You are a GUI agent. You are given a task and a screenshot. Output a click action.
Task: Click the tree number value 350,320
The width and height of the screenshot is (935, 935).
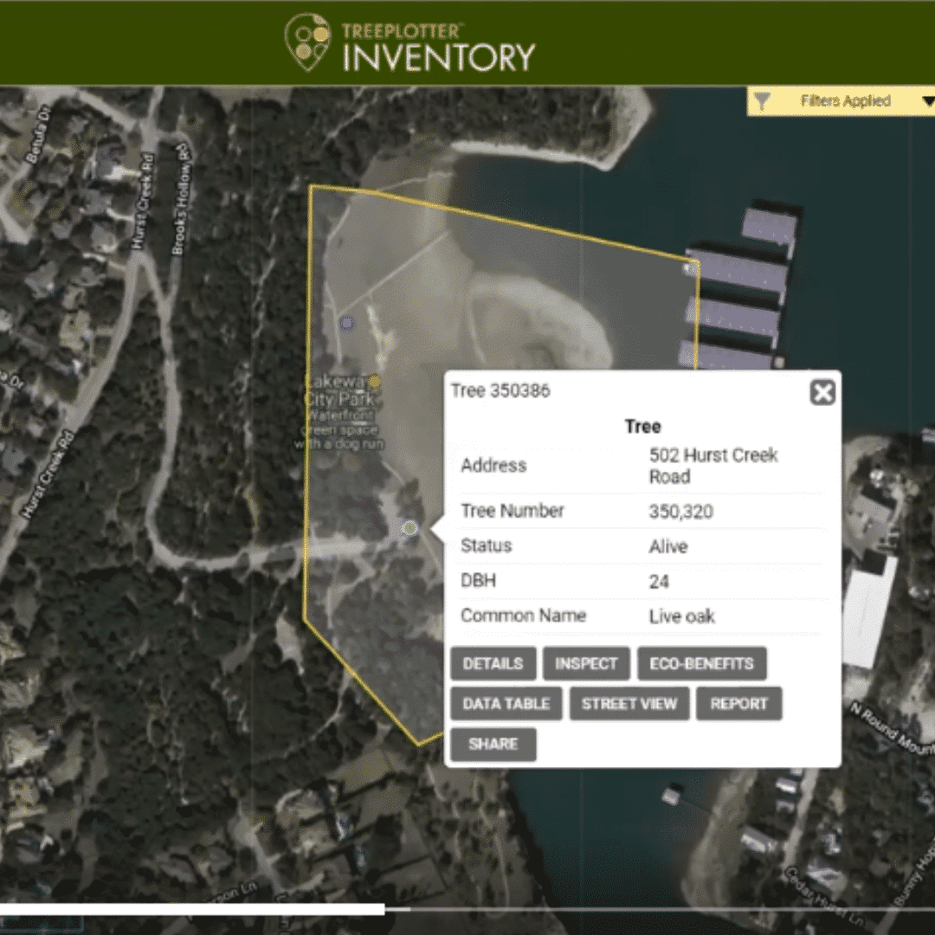click(x=681, y=512)
